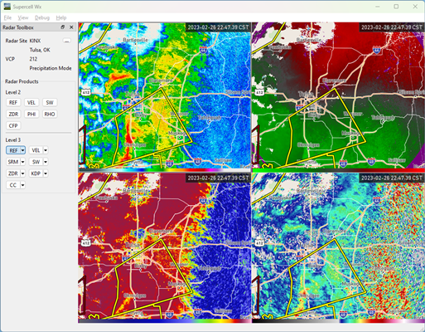
Task: Click Bartlesville label in top-left map
Action: point(135,40)
